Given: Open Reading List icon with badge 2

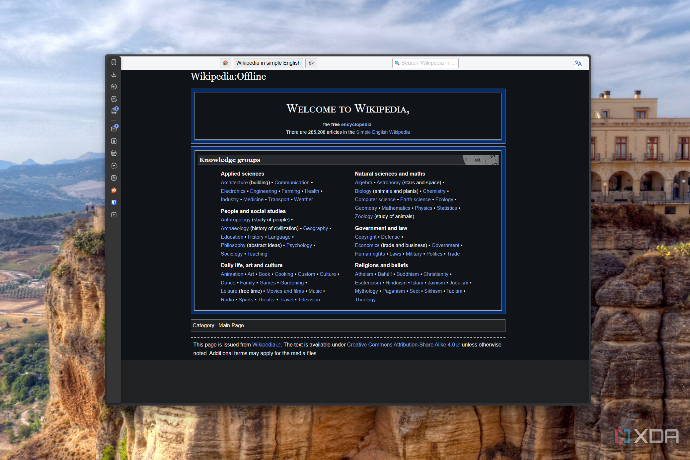Looking at the screenshot, I should click(114, 111).
